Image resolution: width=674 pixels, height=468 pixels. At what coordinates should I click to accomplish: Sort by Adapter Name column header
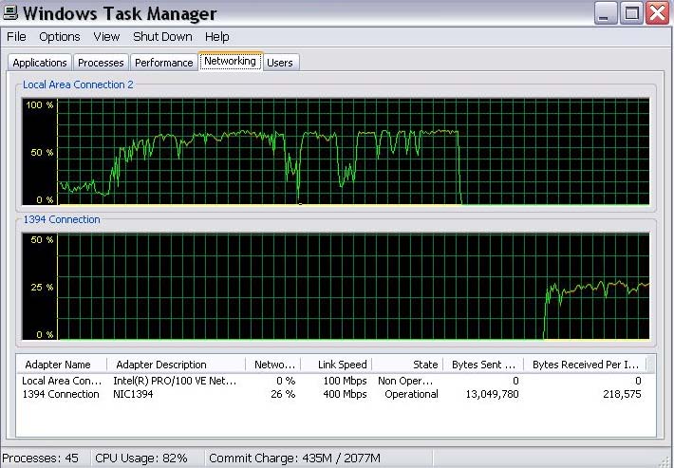click(62, 365)
